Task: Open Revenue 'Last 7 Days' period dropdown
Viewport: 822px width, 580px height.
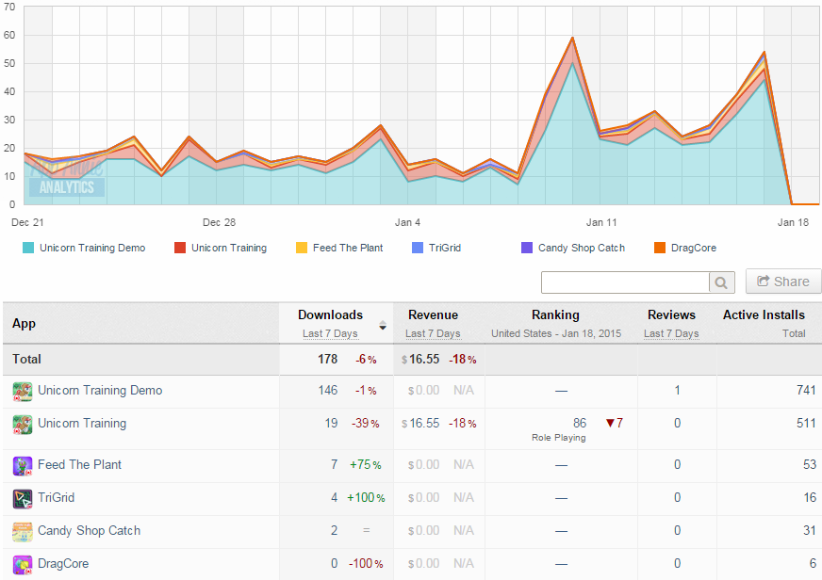Action: coord(433,333)
